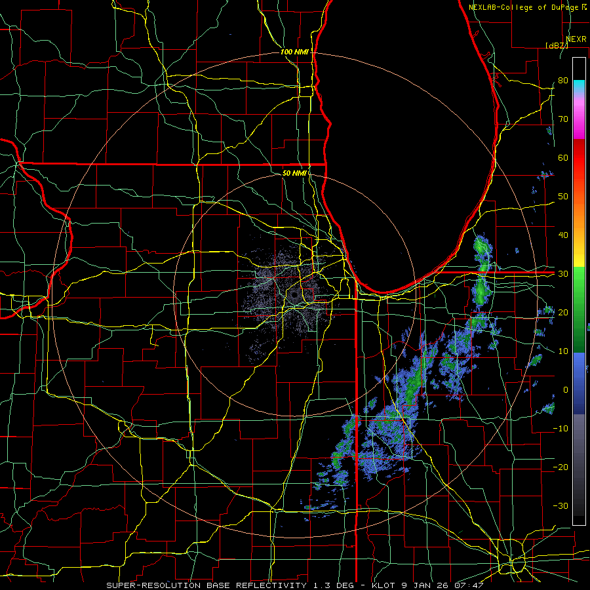Screen dimensions: 590x590
Task: Click the cyan top of the dBZ color bar
Action: click(x=579, y=85)
